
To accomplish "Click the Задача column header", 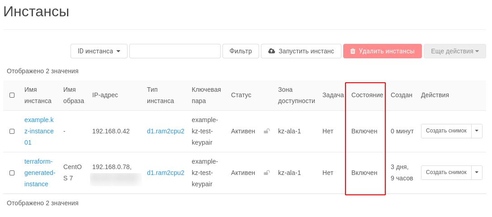I will pyautogui.click(x=333, y=95).
